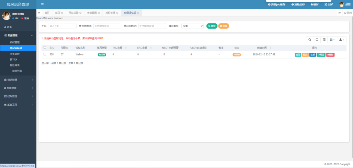The height and width of the screenshot is (168, 353).
Task: Click the 钱包后台管理 header title
Action: pos(18,4)
